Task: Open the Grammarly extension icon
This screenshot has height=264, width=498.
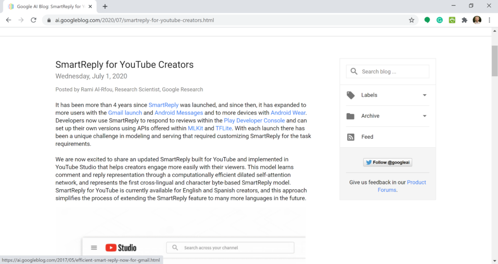Action: (440, 20)
